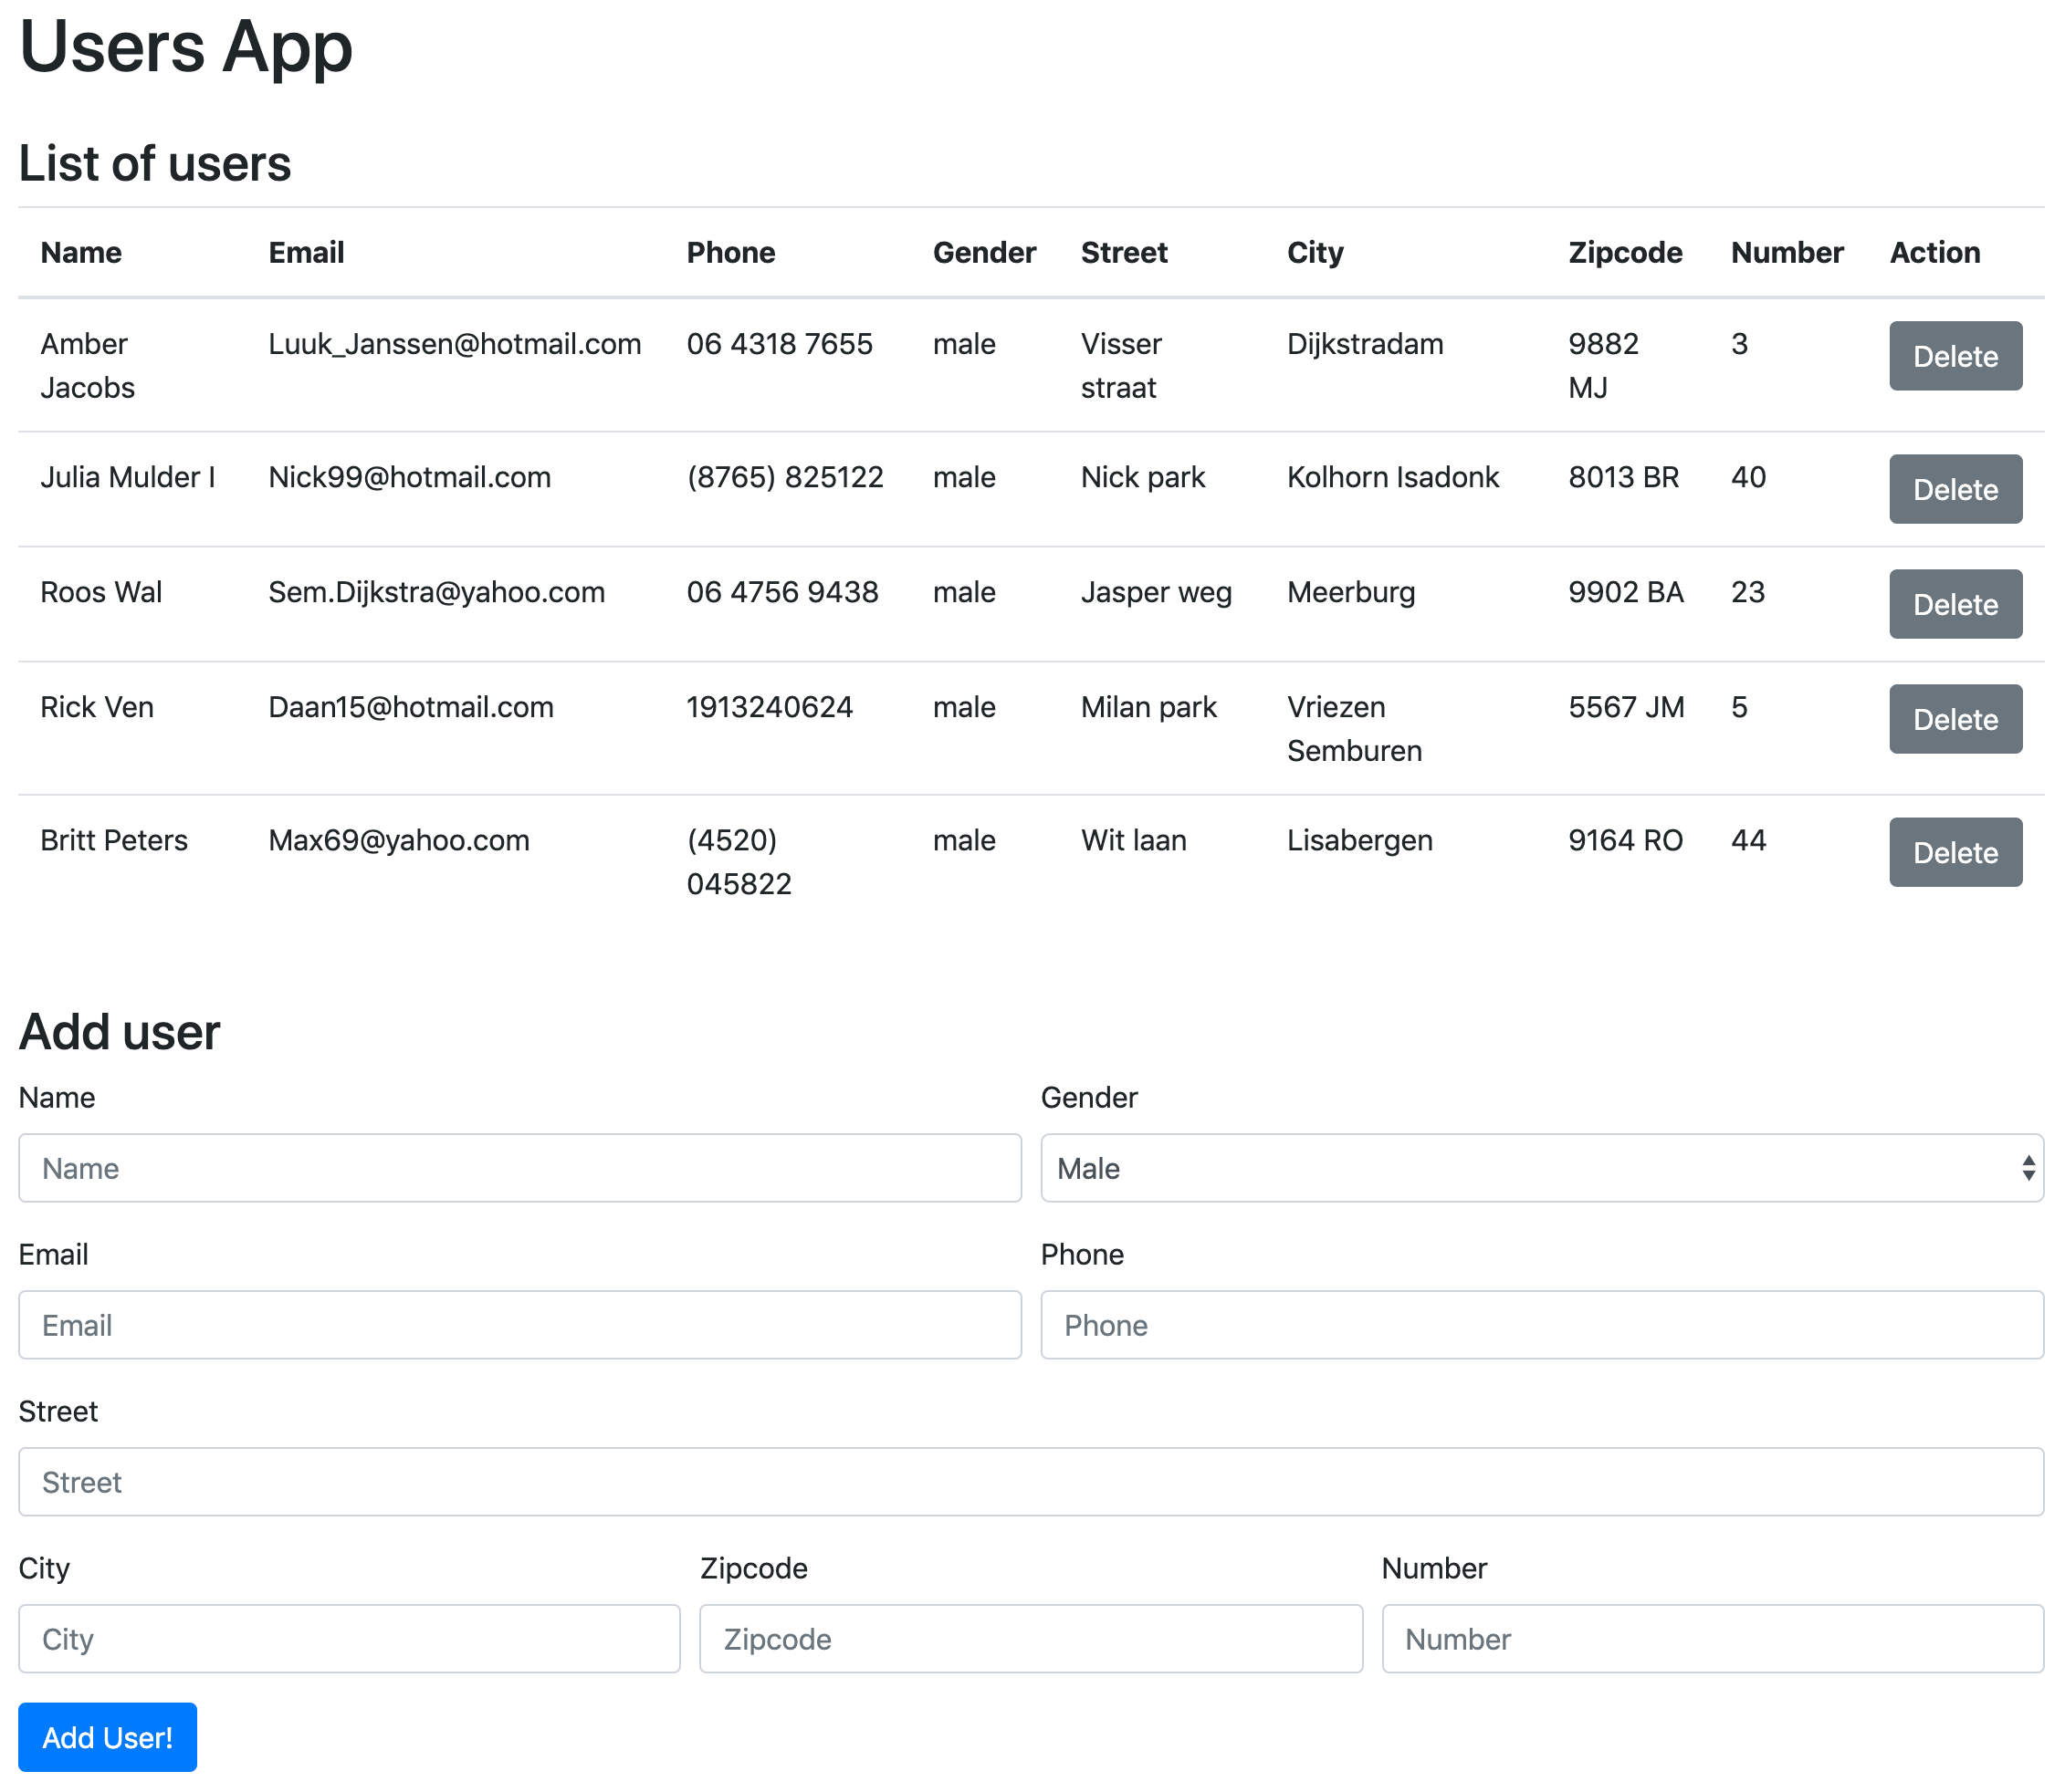Click the Email column header
Image resolution: width=2065 pixels, height=1792 pixels.
click(x=306, y=253)
